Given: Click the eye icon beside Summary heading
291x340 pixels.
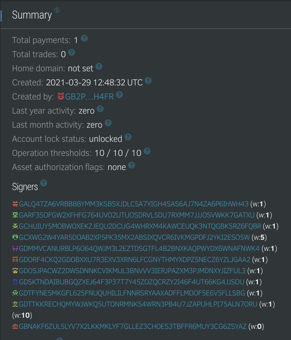Looking at the screenshot, I should click(x=57, y=10).
